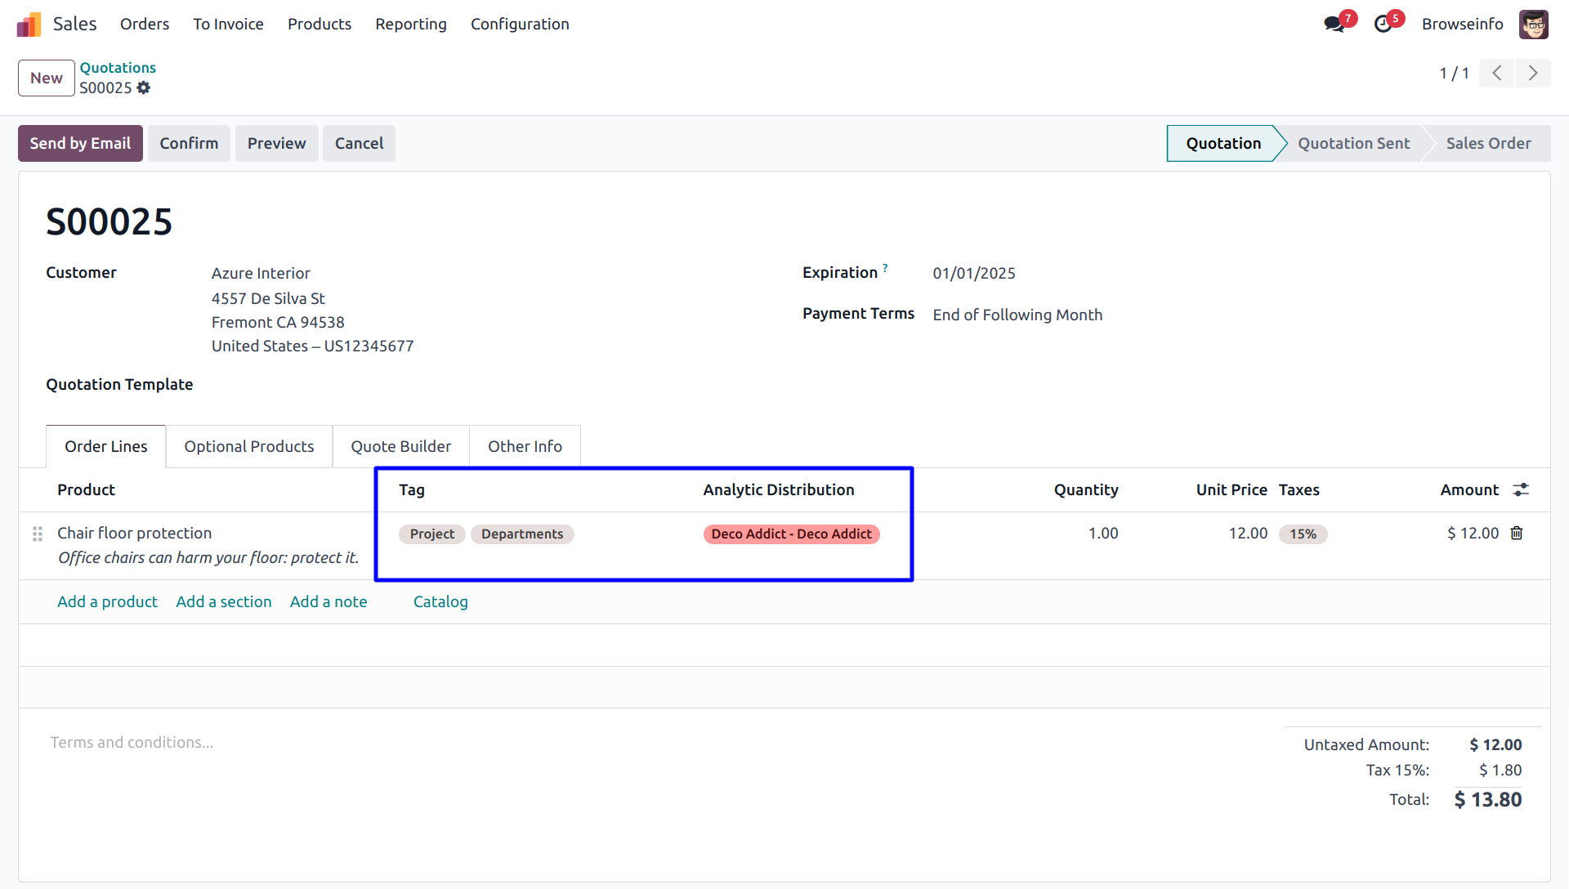Click the gear icon next to S00025
Viewport: 1569px width, 889px height.
point(144,88)
